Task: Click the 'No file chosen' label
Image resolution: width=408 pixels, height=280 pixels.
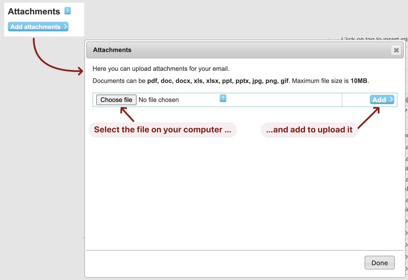Action: pyautogui.click(x=159, y=100)
